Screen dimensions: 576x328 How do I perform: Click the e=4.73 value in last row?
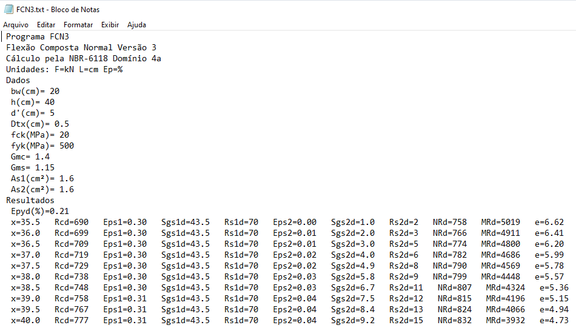[554, 320]
